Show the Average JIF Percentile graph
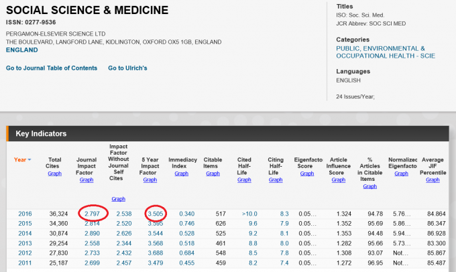Screen dimensions: 456x272 pos(433,180)
